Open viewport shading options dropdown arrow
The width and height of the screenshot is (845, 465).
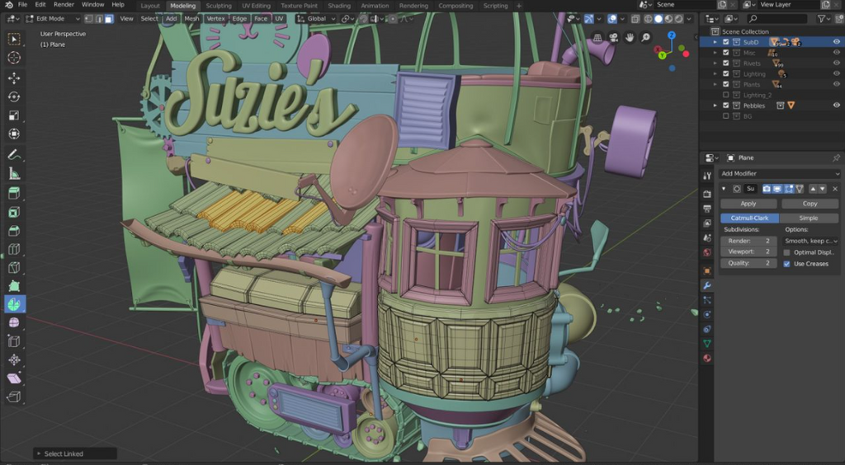(x=691, y=19)
